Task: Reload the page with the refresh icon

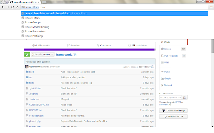Action: (x=13, y=7)
